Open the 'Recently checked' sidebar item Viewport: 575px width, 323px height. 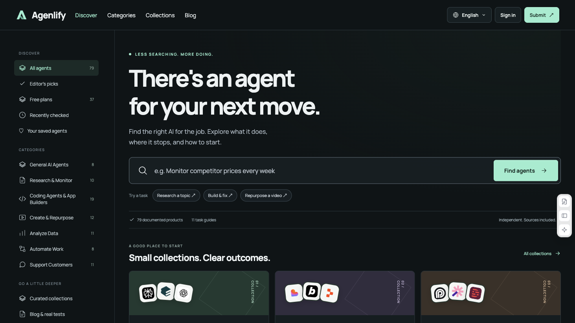(56, 115)
